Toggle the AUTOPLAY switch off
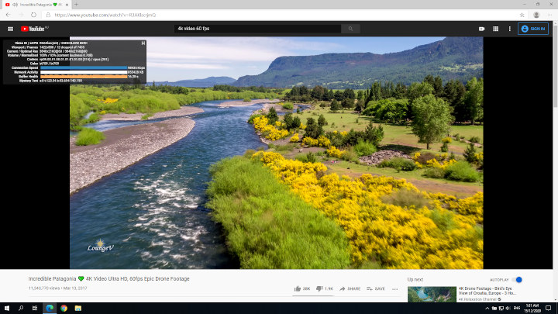558x314 pixels. tap(517, 279)
